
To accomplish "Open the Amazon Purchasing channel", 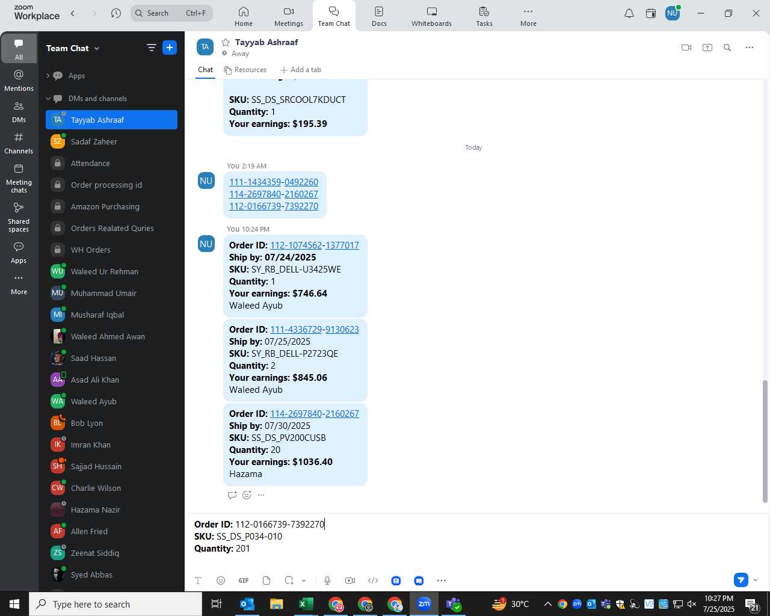I will (x=111, y=206).
